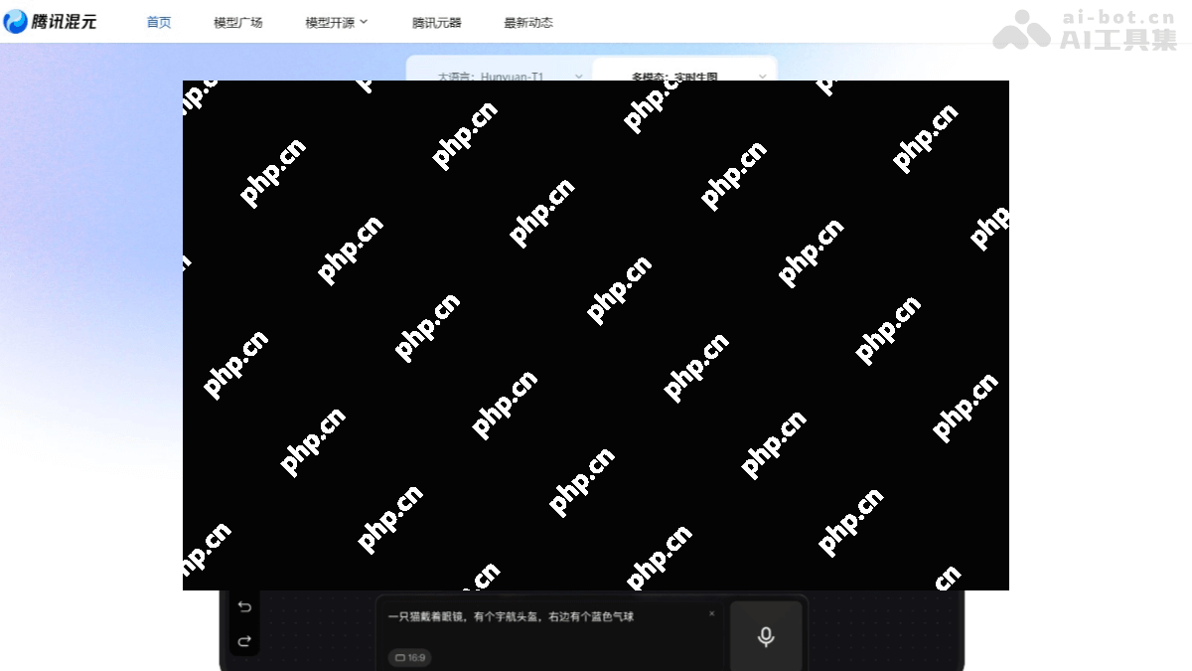Switch to the 大语言: Hunyuan-T1 tab
This screenshot has height=671, width=1192.
point(497,76)
